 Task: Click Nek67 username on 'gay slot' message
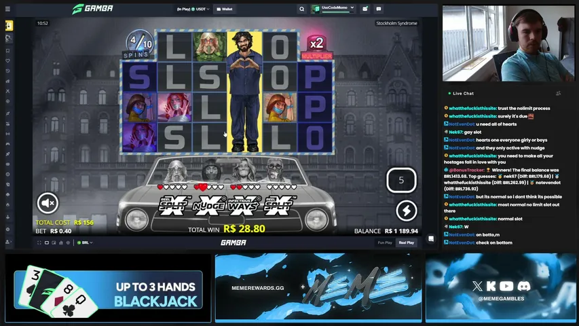[455, 132]
